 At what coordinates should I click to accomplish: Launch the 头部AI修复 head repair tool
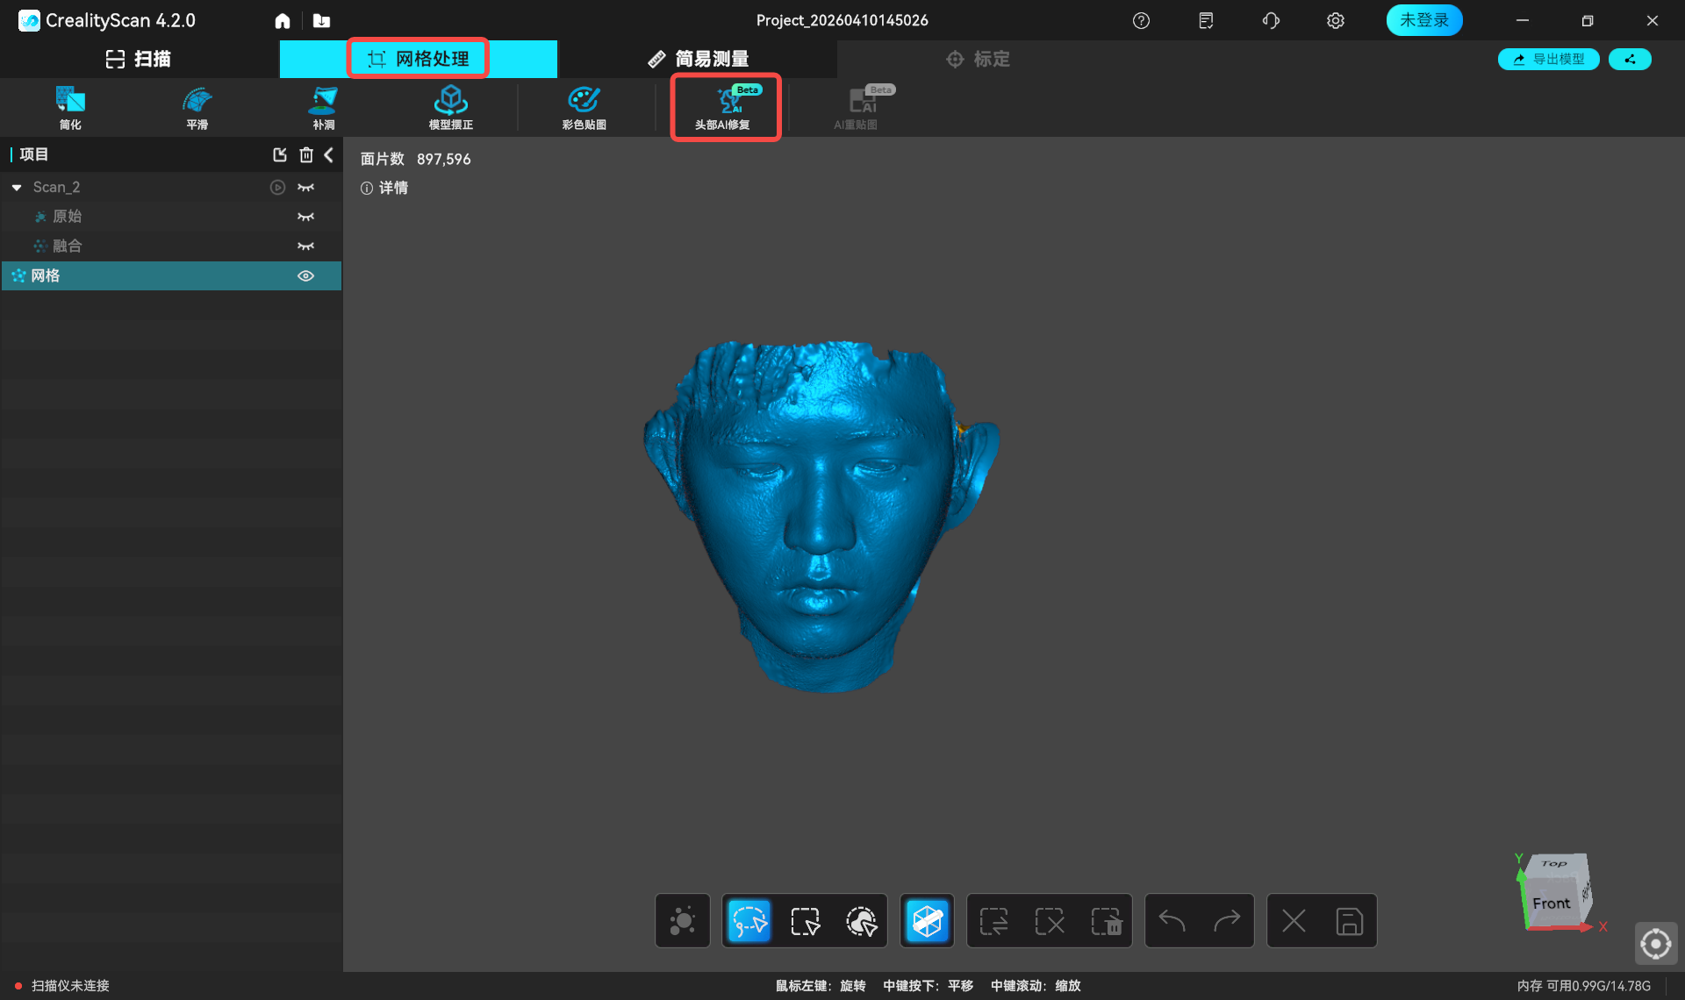coord(723,108)
